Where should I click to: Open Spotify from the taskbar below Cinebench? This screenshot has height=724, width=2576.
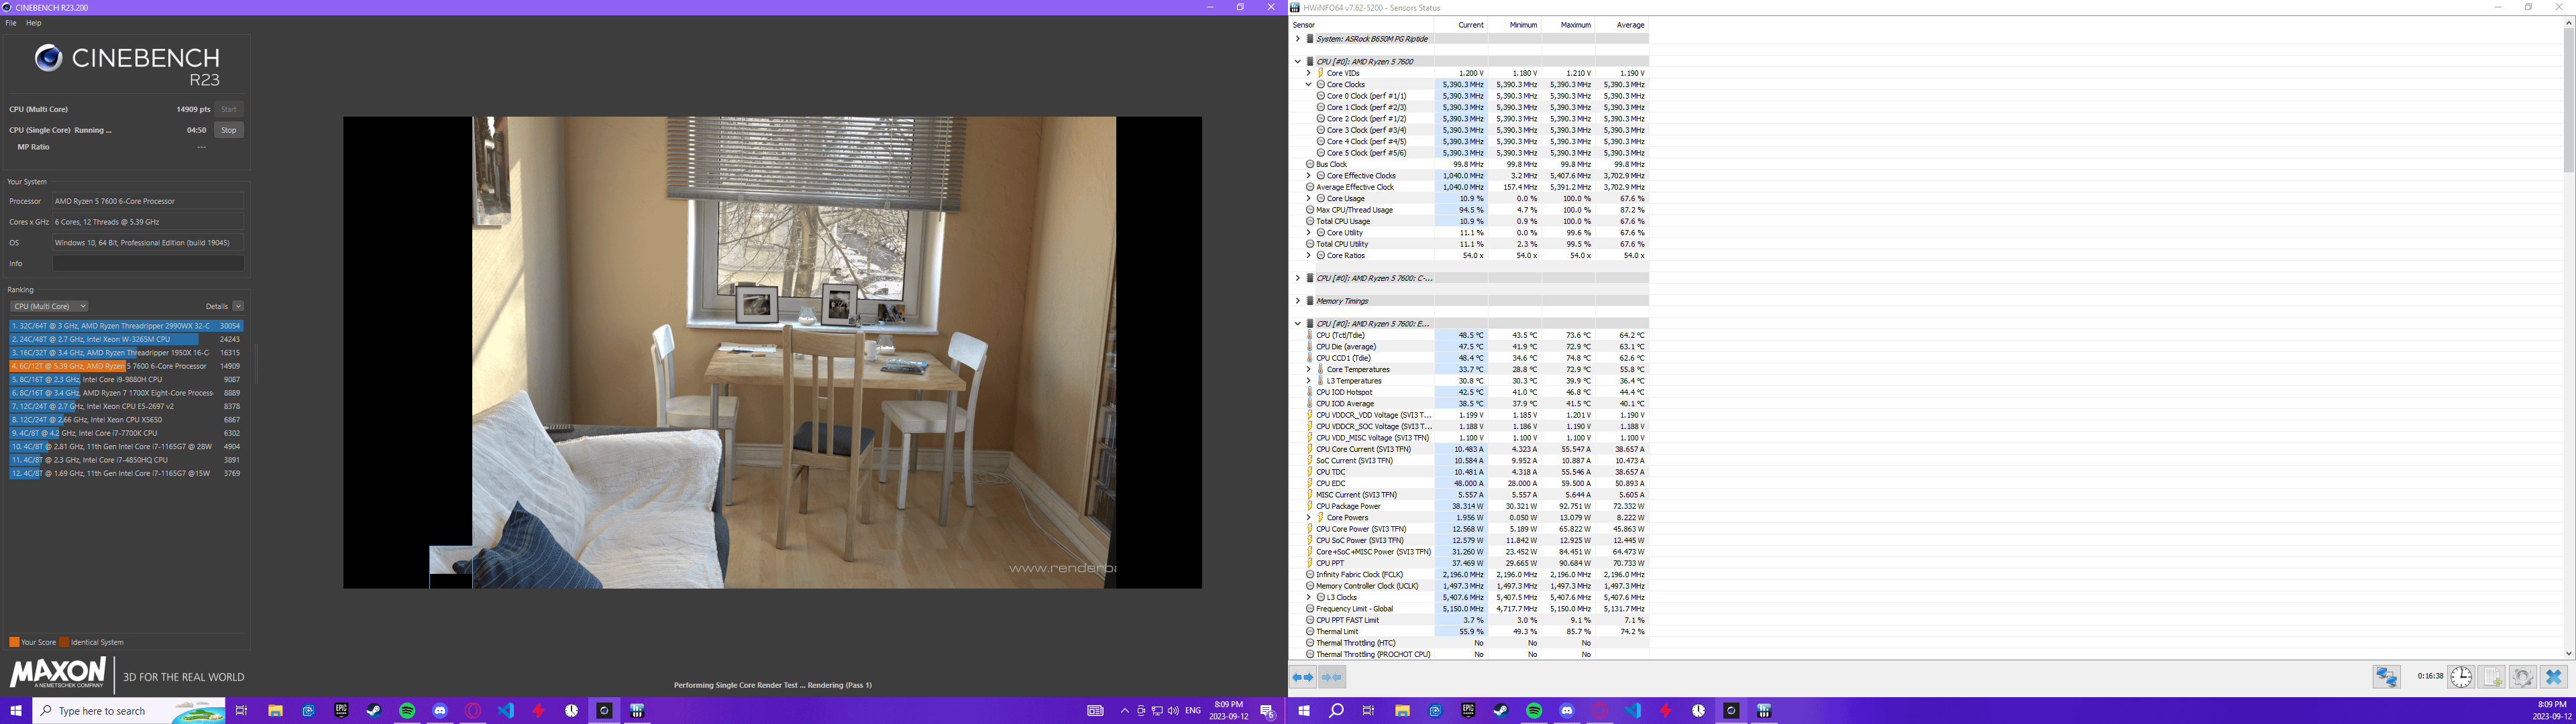(407, 711)
